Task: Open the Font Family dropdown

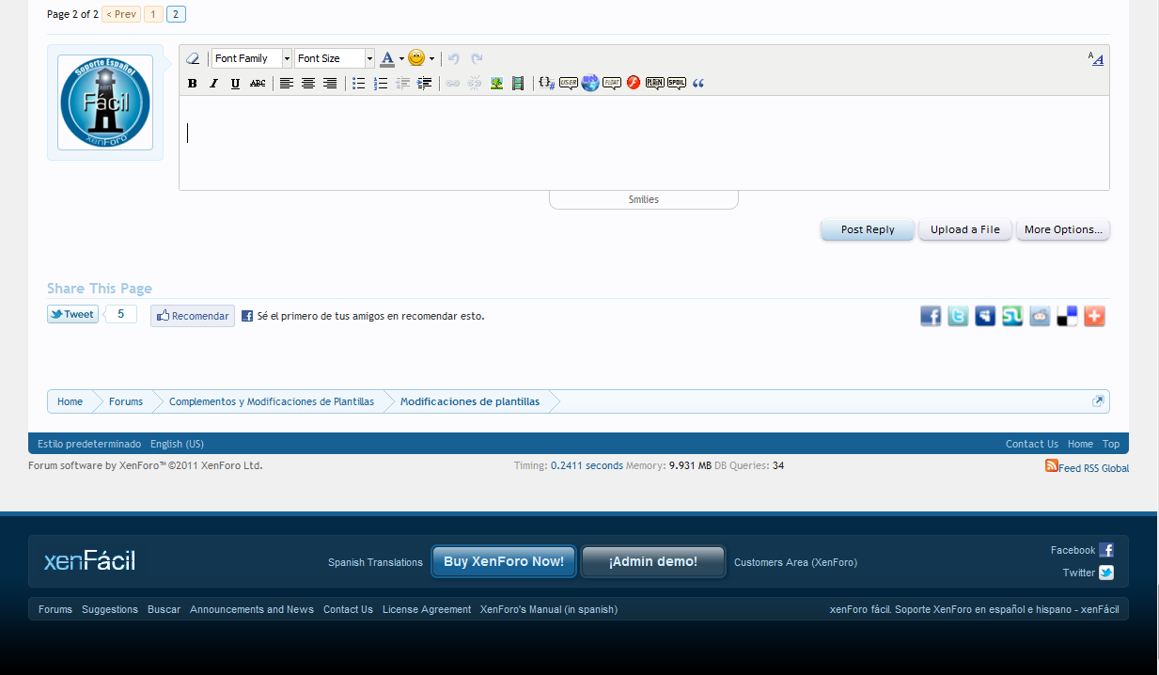Action: click(x=251, y=58)
